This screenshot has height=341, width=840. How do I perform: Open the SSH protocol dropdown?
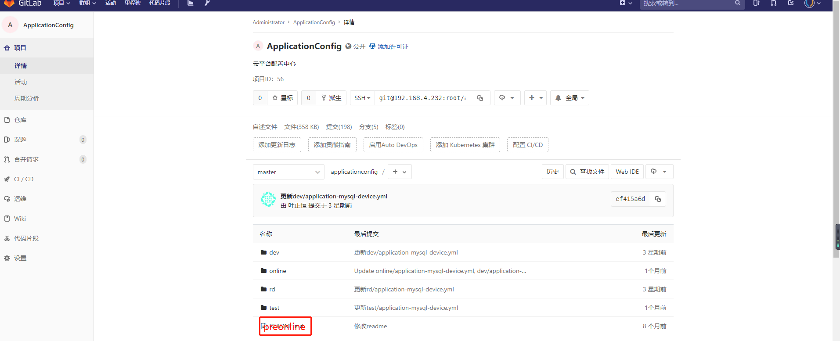[362, 98]
